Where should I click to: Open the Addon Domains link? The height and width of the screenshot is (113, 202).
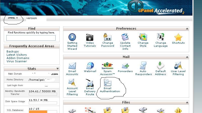point(18,58)
